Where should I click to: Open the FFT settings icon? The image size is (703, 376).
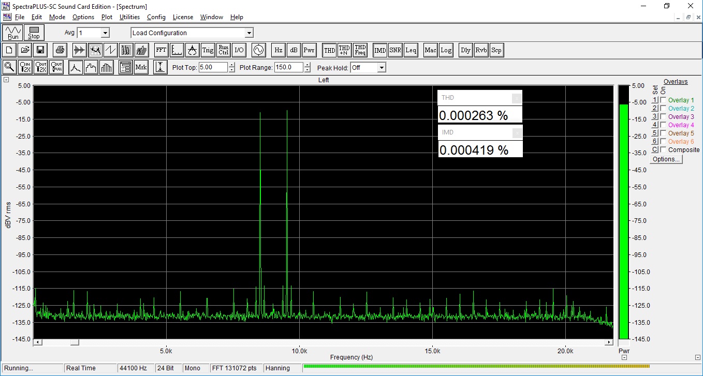(x=161, y=50)
